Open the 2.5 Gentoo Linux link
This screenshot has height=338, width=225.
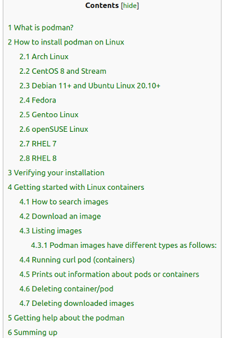tap(49, 115)
